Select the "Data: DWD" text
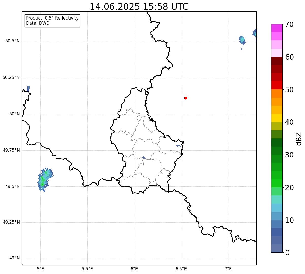Image resolution: width=305 pixels, height=274 pixels. (38, 23)
